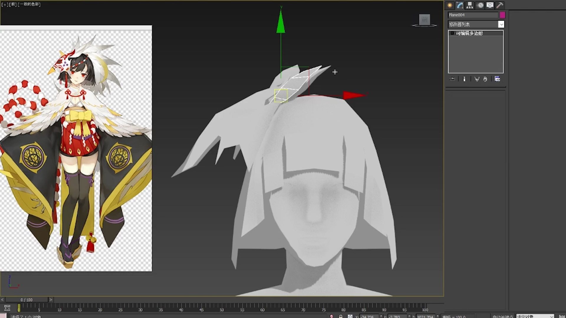Open configure modifier sets icon
Image resolution: width=566 pixels, height=318 pixels.
click(497, 79)
